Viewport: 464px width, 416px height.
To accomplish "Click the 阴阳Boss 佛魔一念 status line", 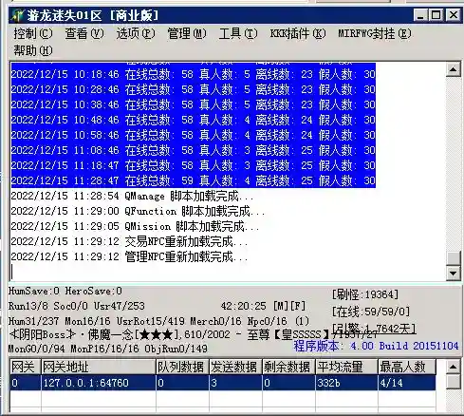I will tap(193, 334).
